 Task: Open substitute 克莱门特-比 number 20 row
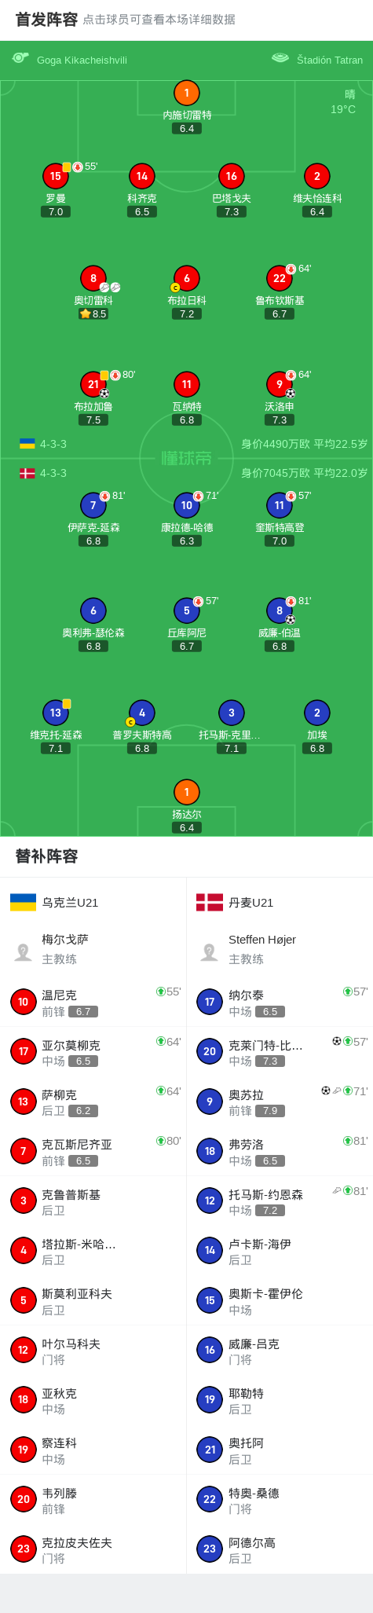280,1051
